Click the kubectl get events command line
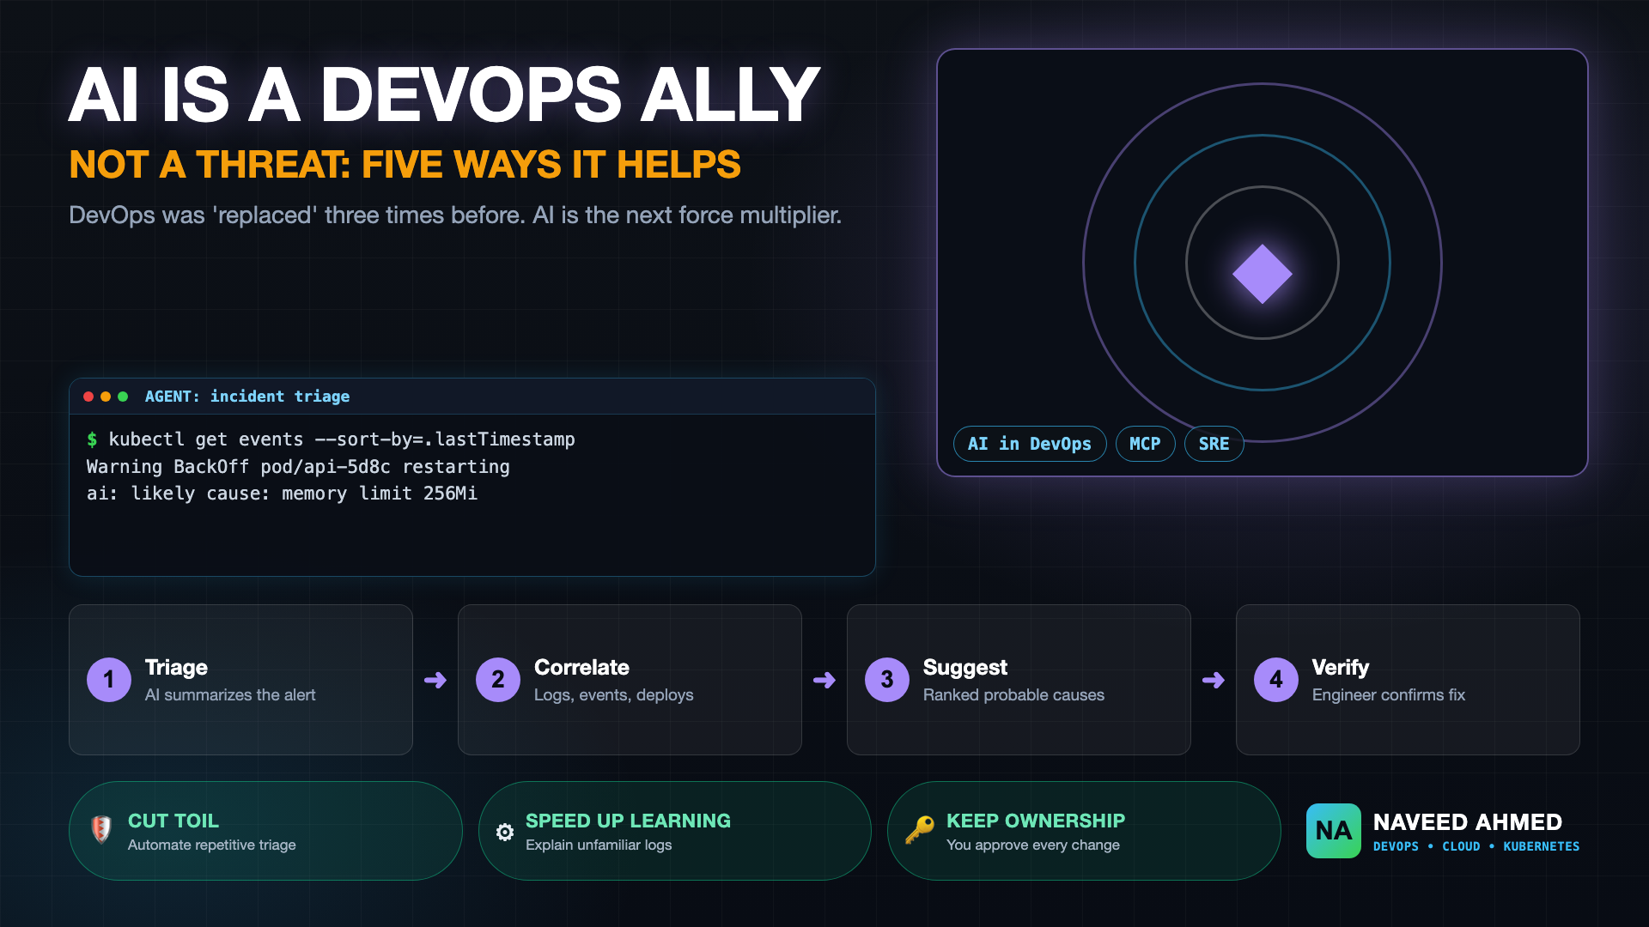1649x927 pixels. click(x=331, y=439)
